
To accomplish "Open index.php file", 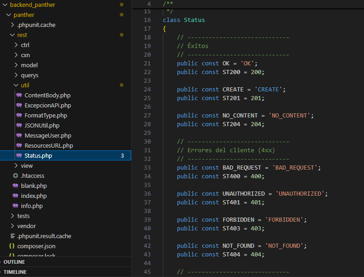I will [34, 196].
